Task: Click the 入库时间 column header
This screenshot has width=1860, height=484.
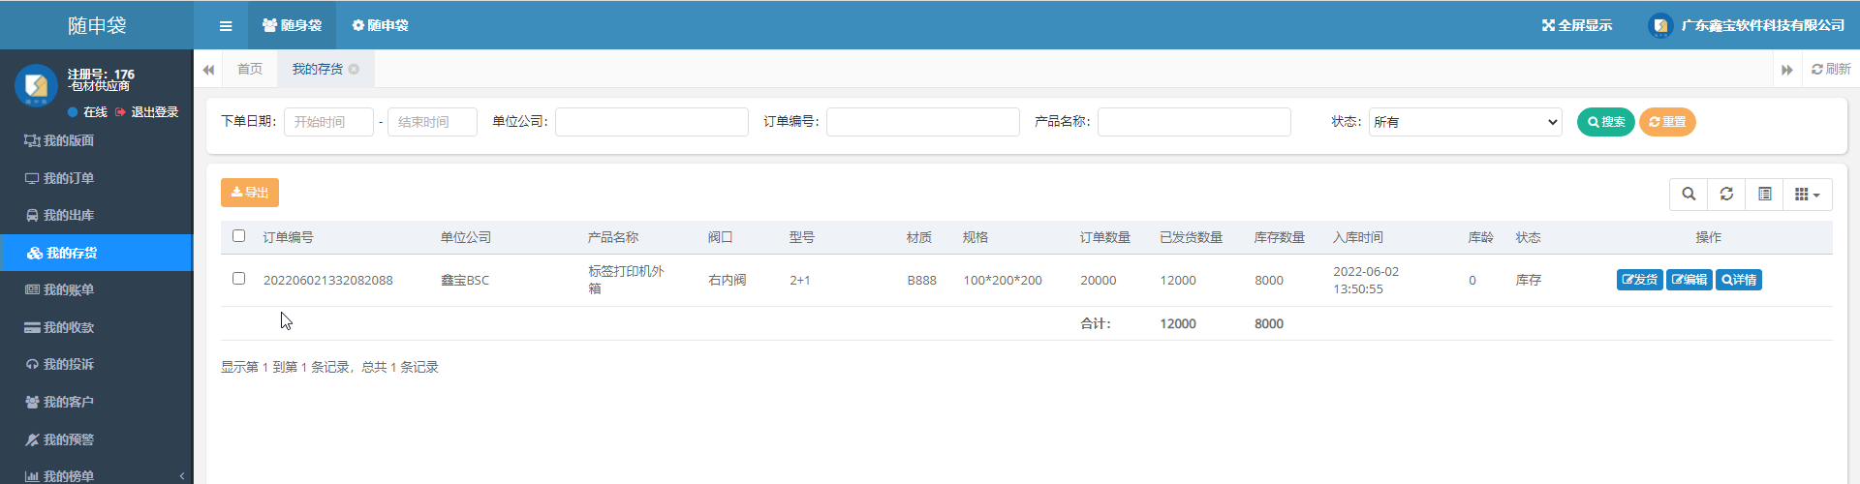Action: (1358, 237)
